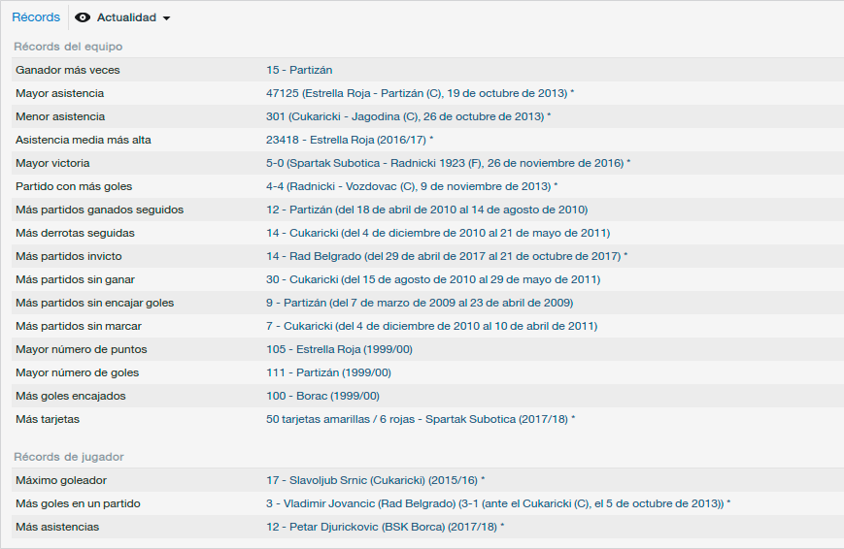Open 100 - Borac (1999/00) goals conceded
Viewport: 844px width, 549px height.
[323, 396]
